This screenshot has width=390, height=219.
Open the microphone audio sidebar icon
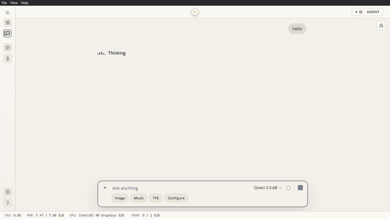[x=8, y=58]
